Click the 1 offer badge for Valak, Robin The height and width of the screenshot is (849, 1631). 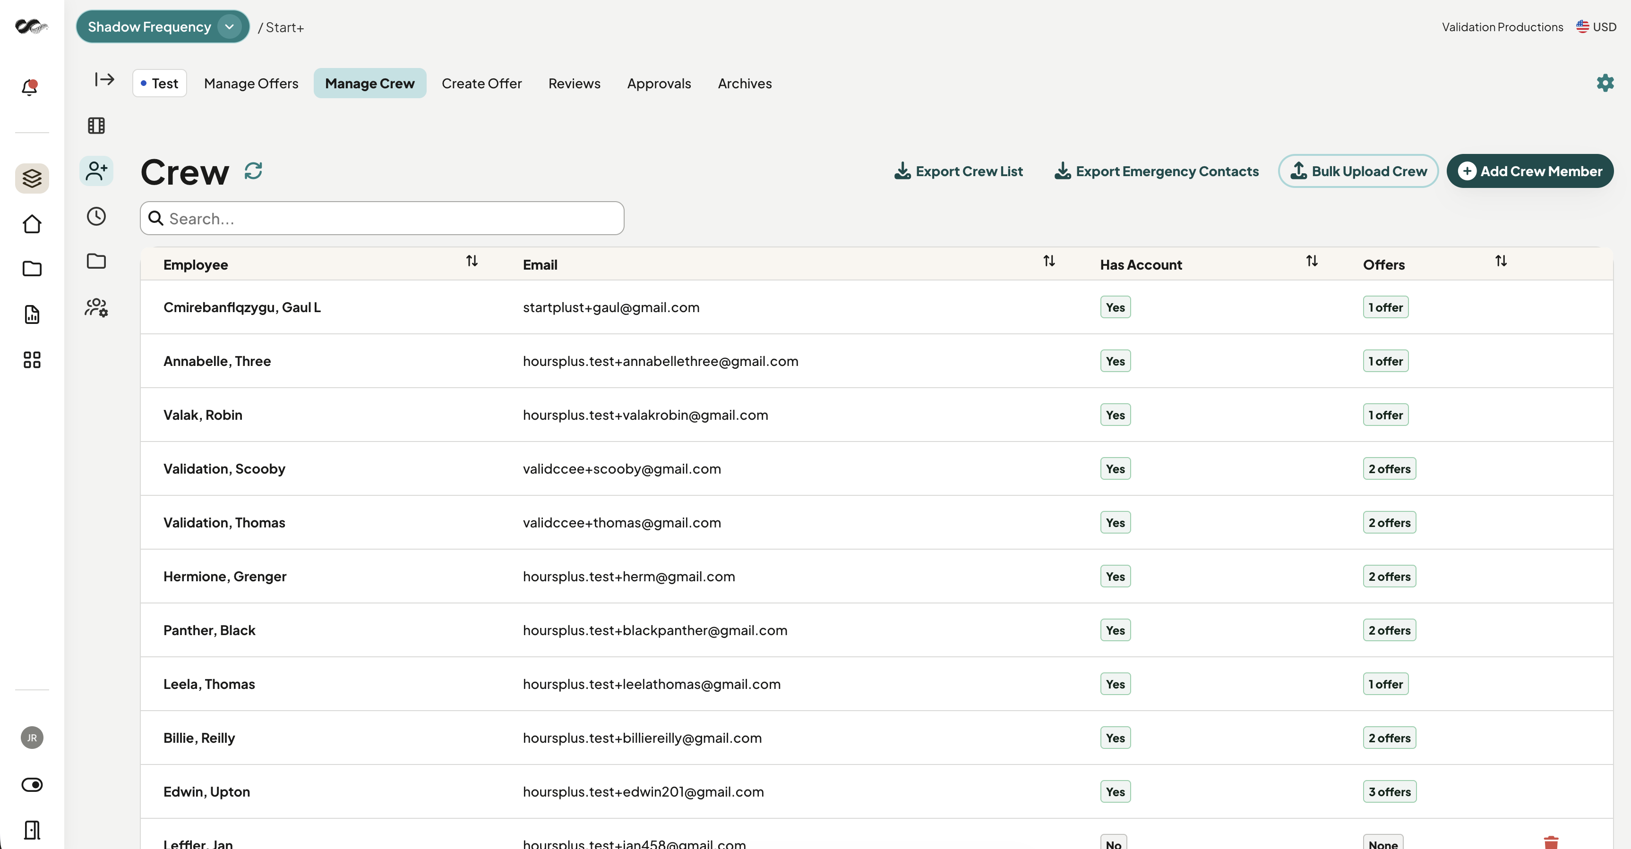[1385, 415]
